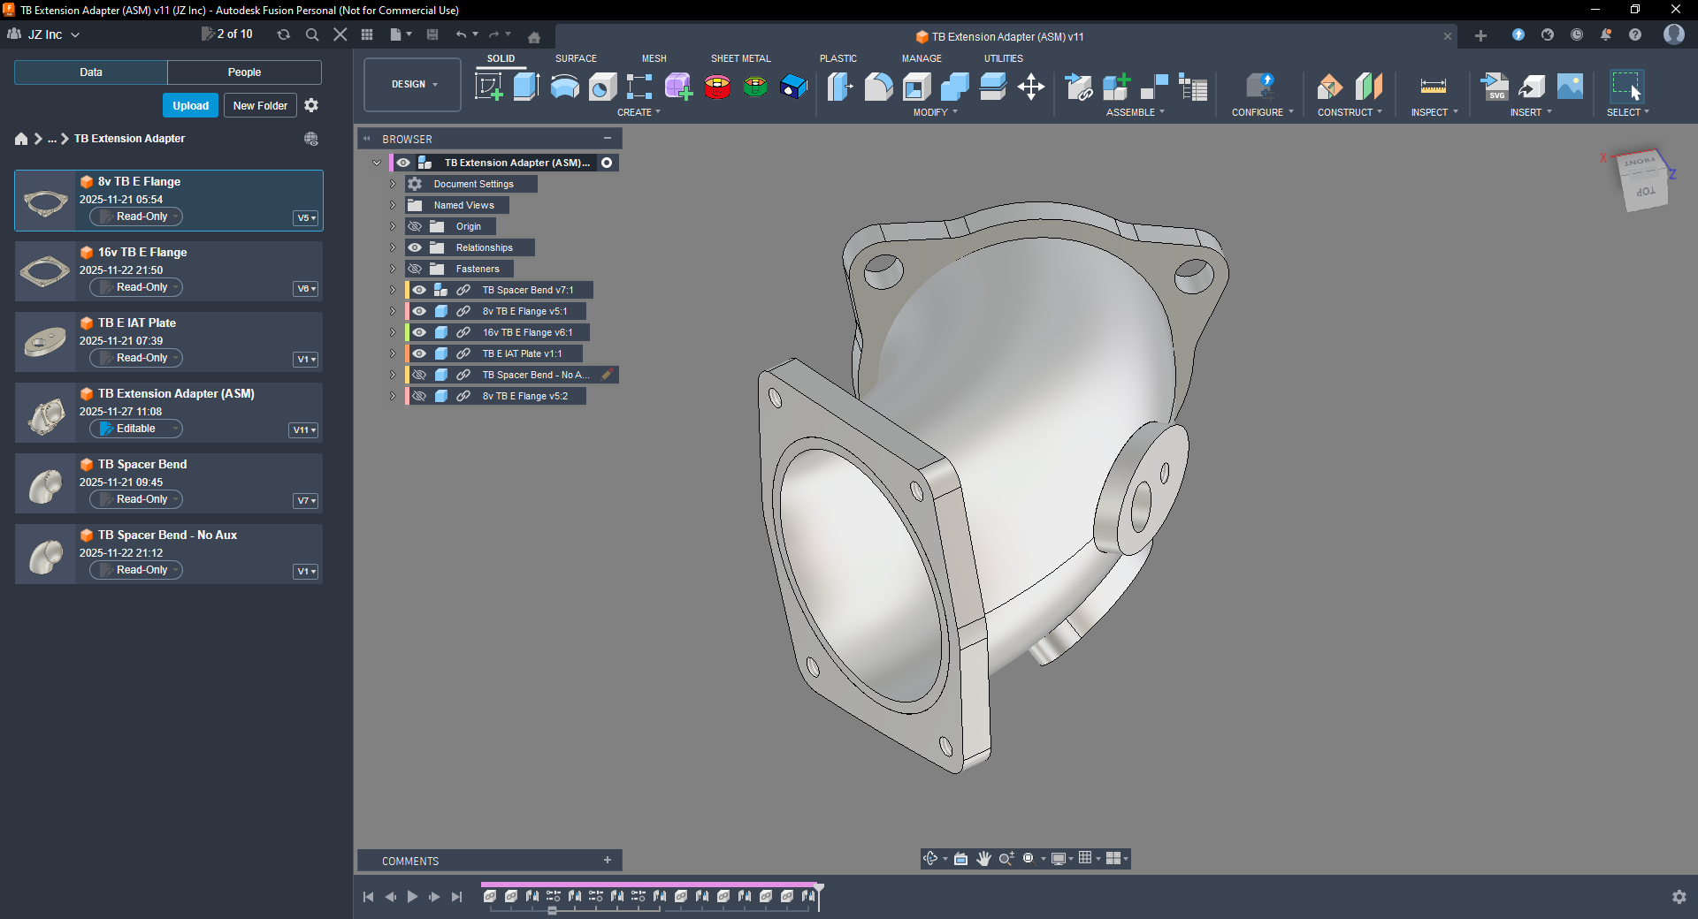The image size is (1698, 919).
Task: Click the Hole tool icon
Action: (603, 87)
